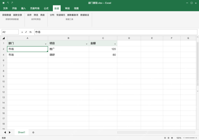199x140 pixels.
Task: Open filter dropdown on 项目 header
Action: [87, 44]
